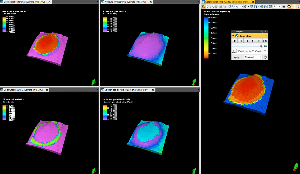Click the Time player slider handle
The width and height of the screenshot is (300, 174).
262,46
